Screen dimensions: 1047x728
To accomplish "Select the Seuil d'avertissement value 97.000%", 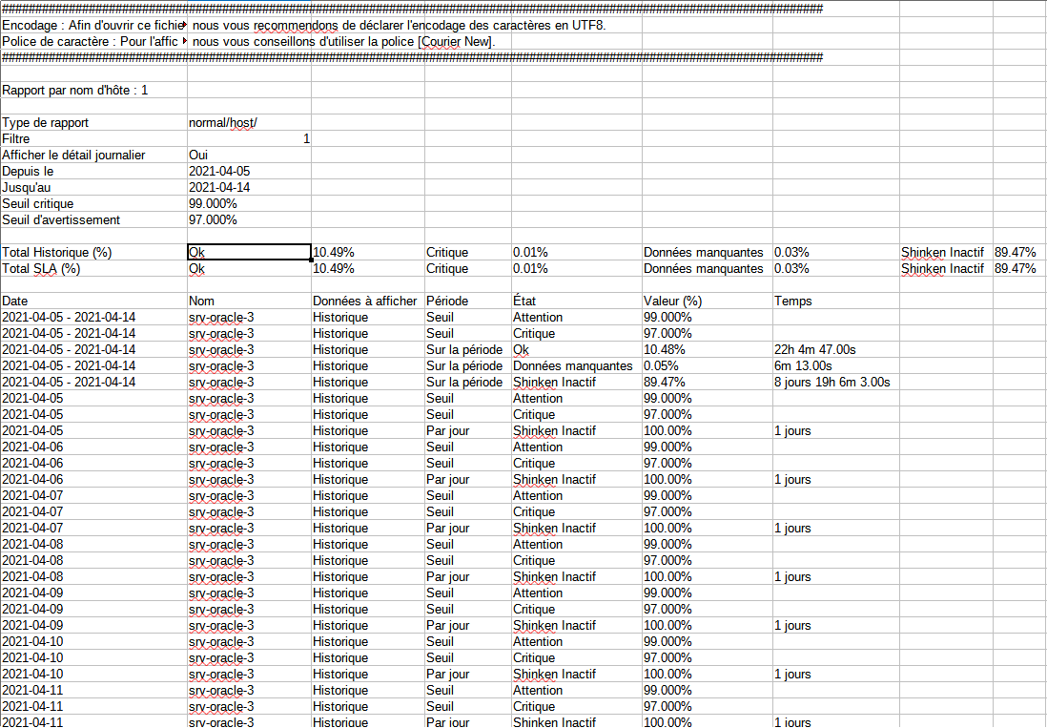I will (x=213, y=220).
